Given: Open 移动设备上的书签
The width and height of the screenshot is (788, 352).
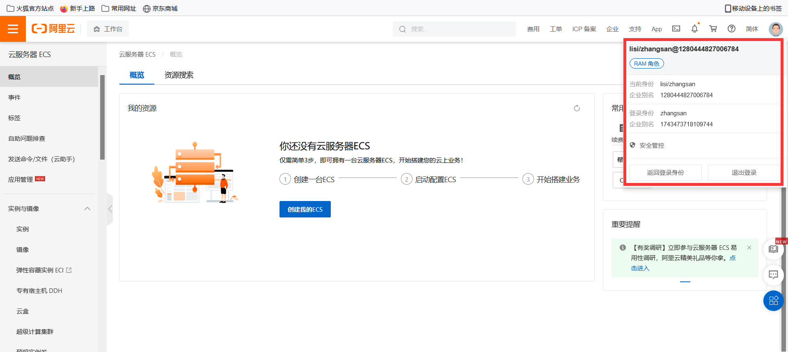Looking at the screenshot, I should click(x=753, y=8).
